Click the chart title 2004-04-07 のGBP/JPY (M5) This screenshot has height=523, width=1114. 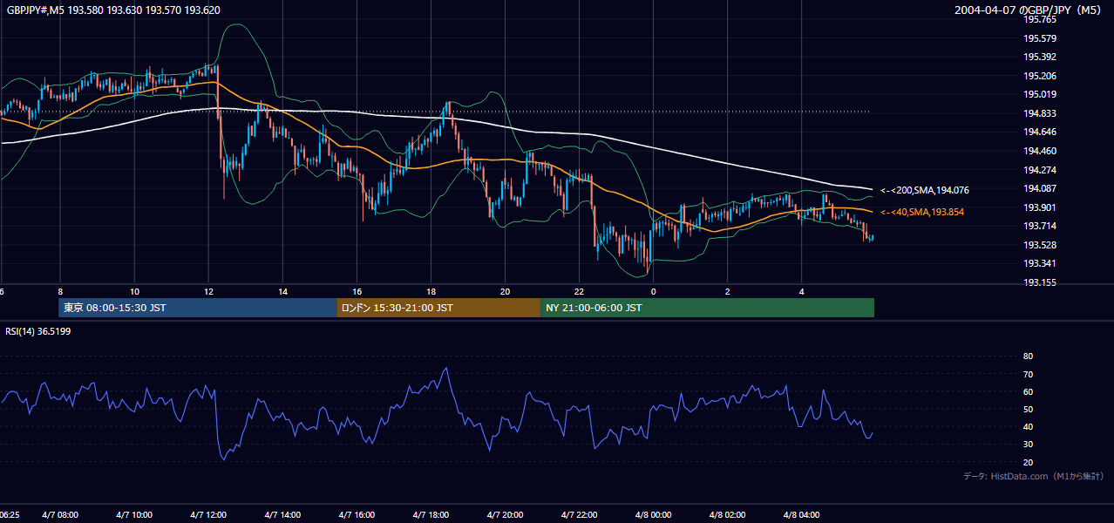pos(1027,10)
